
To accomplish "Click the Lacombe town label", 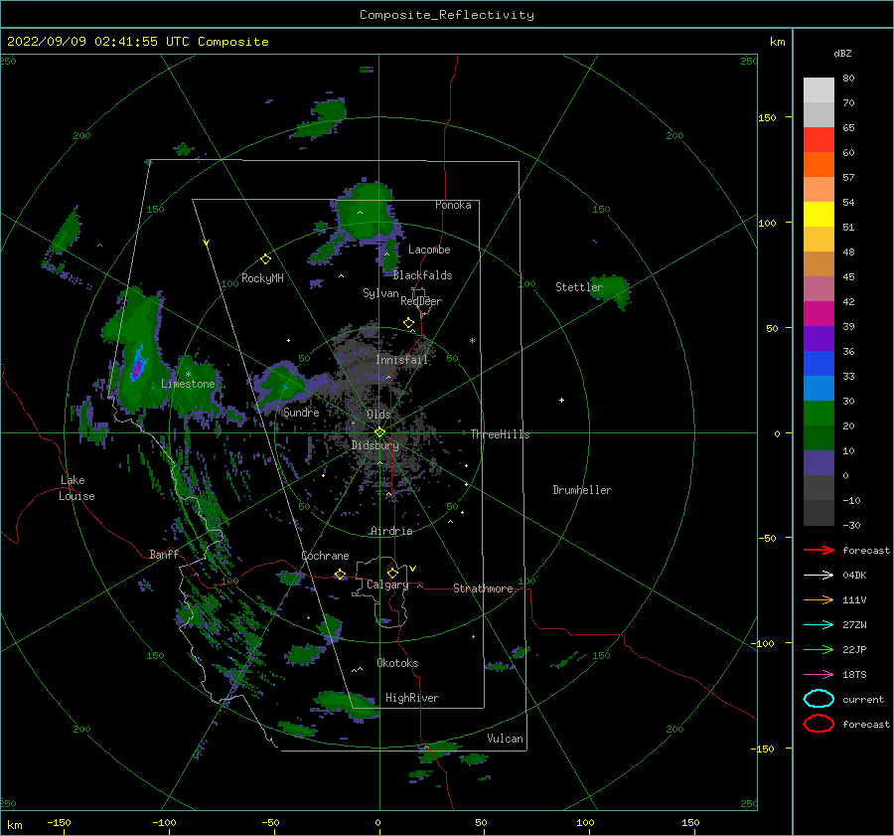I will (429, 250).
